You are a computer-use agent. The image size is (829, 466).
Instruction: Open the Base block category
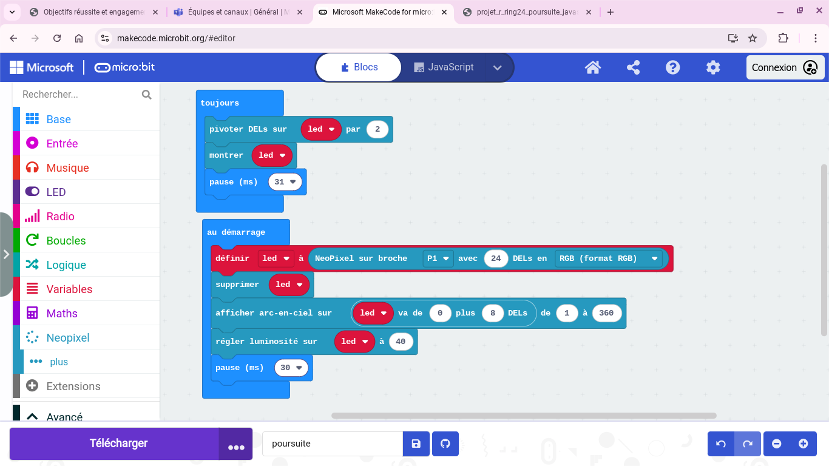tap(86, 119)
